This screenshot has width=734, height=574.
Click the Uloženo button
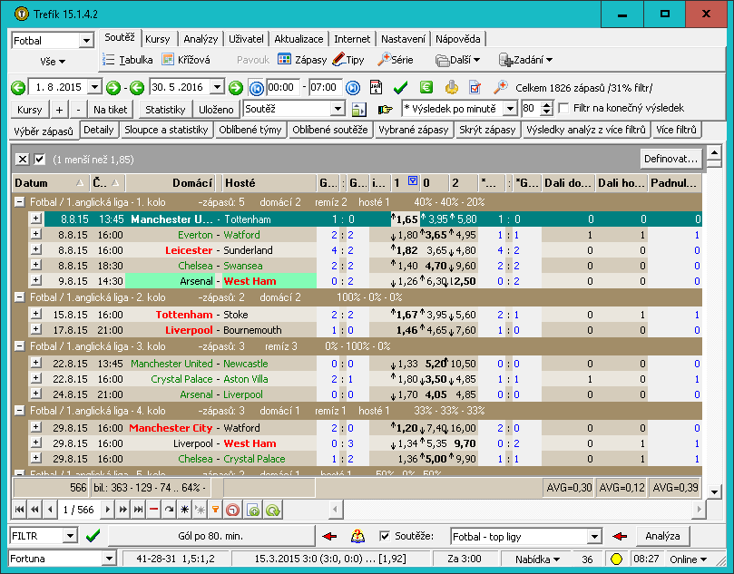(x=216, y=110)
